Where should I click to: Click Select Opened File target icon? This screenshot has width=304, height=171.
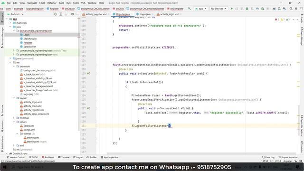point(56,14)
